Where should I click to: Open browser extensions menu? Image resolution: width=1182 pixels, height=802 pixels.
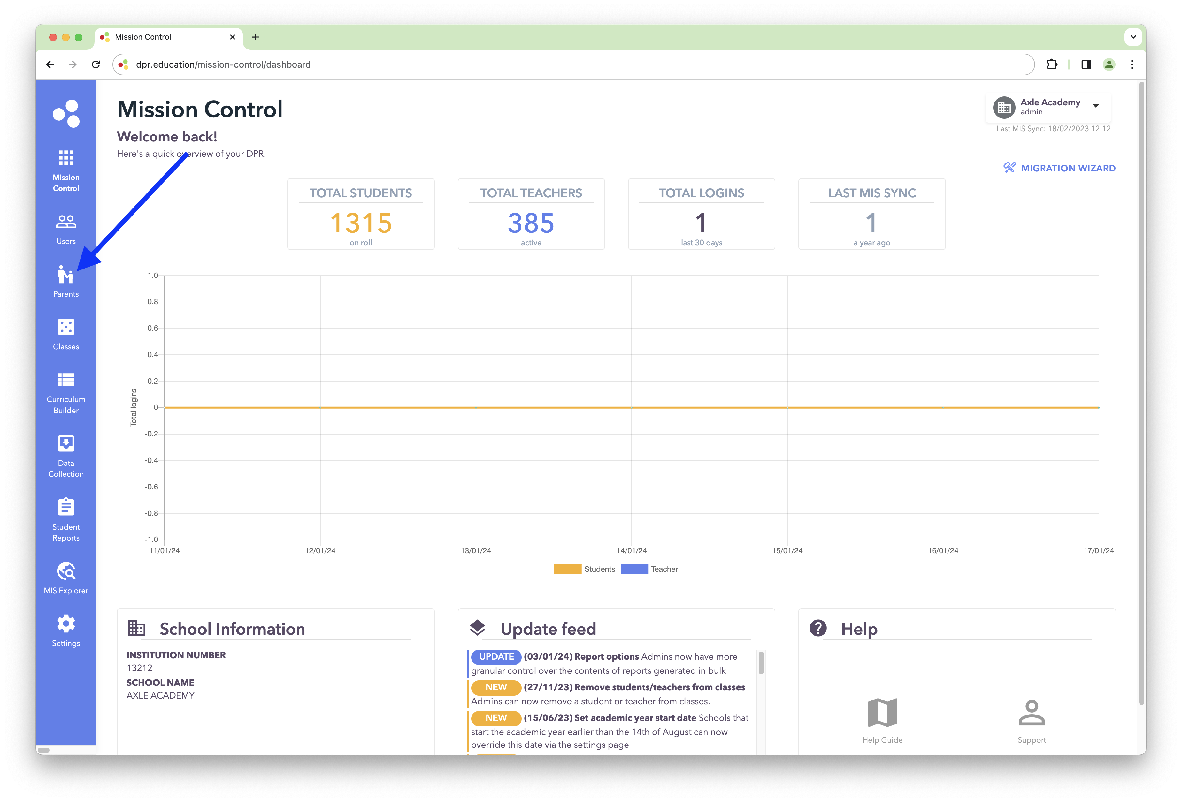1052,64
